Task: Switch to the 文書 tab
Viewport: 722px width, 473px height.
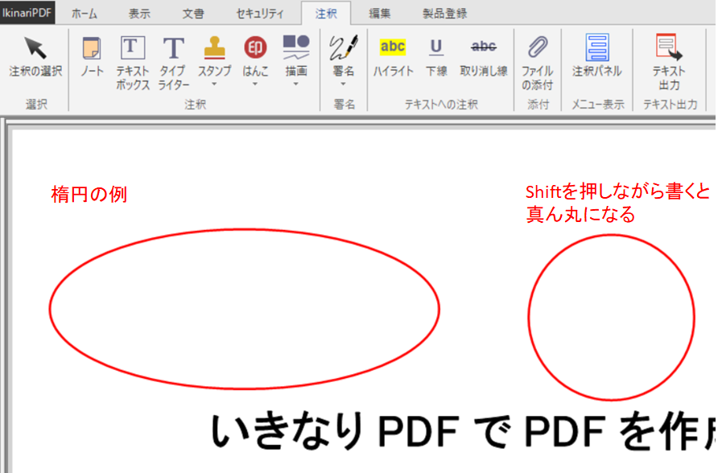Action: [193, 14]
